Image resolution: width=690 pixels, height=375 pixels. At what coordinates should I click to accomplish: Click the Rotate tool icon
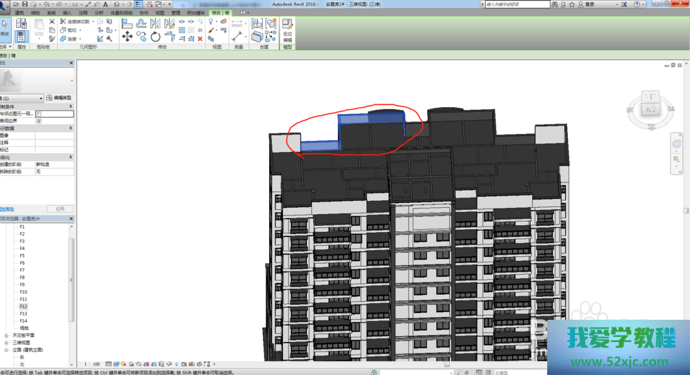point(155,37)
